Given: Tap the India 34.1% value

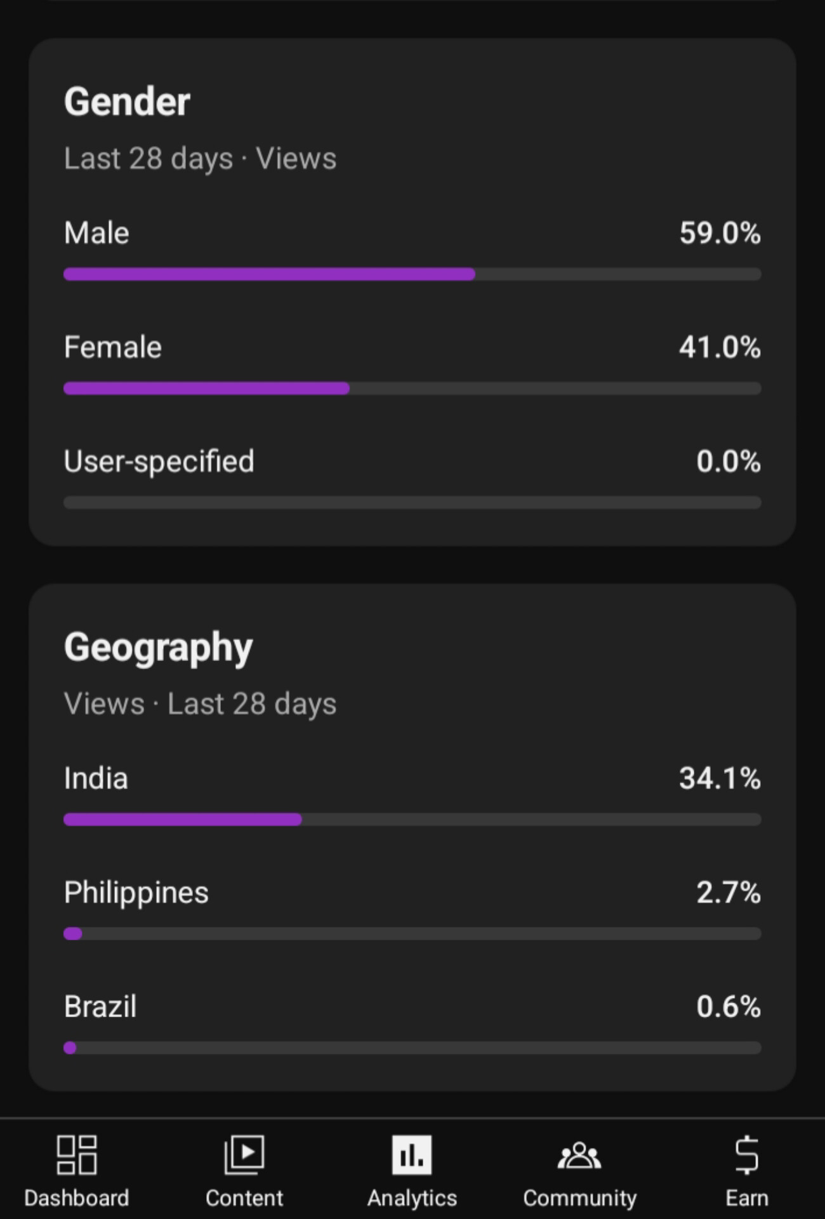Looking at the screenshot, I should pos(720,778).
